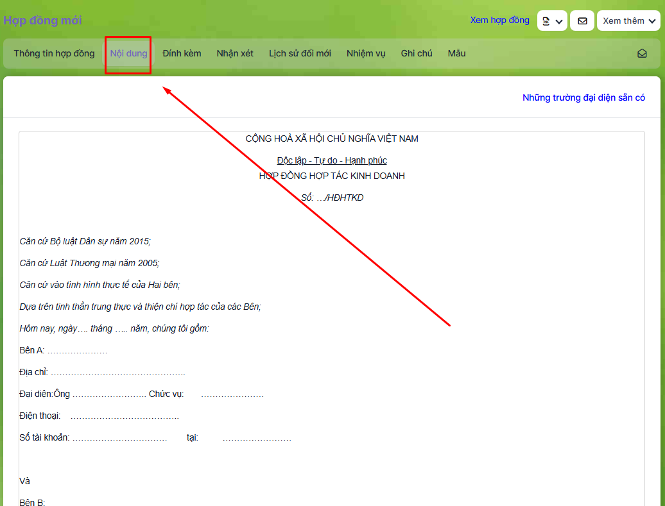665x506 pixels.
Task: Open the Mẫu tab
Action: point(456,53)
